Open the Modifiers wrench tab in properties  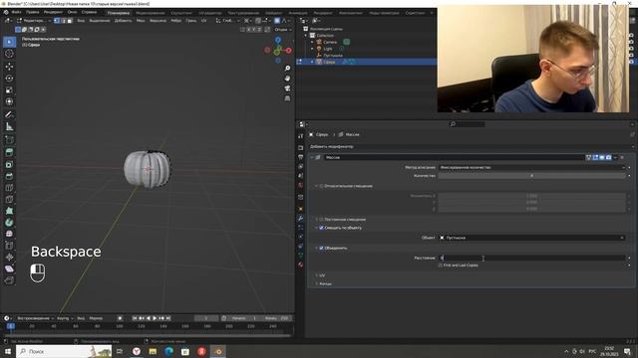pos(301,218)
